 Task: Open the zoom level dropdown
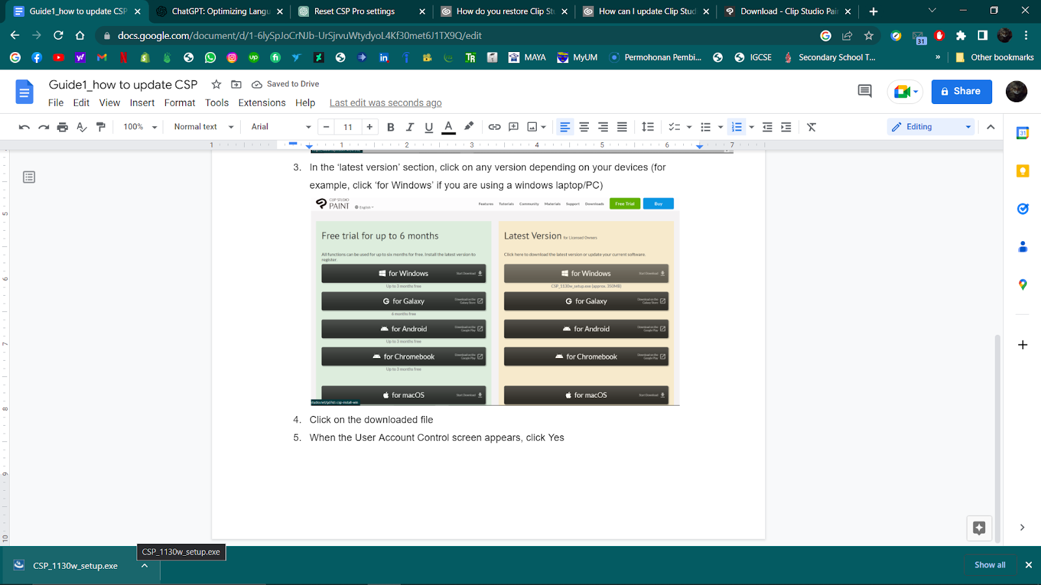point(140,127)
